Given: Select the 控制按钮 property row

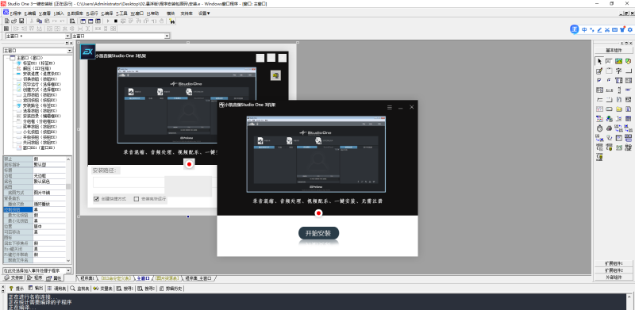Looking at the screenshot, I should 34,209.
